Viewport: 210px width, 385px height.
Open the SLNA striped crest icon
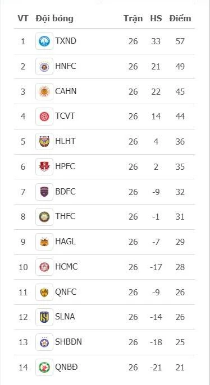click(x=44, y=317)
